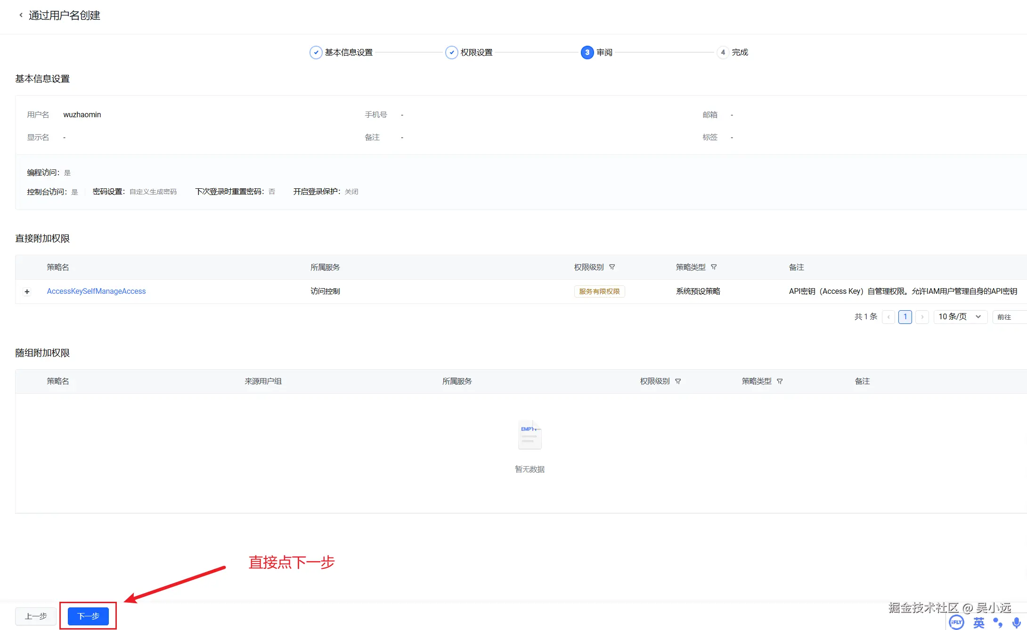Click the next page arrow in pagination
The height and width of the screenshot is (630, 1027).
click(x=922, y=317)
